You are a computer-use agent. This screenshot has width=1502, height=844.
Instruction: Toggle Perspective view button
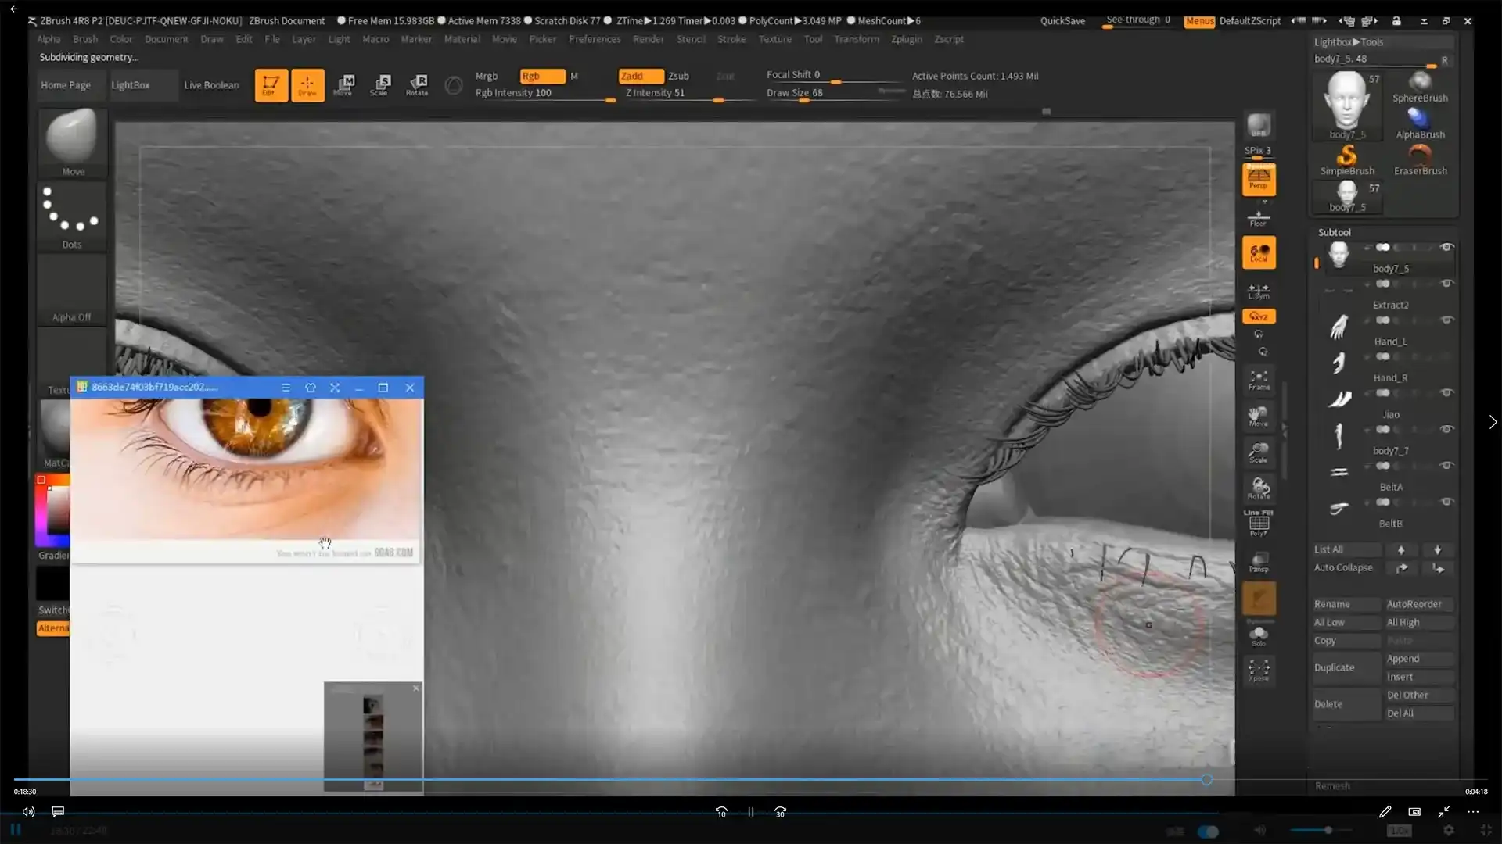point(1259,180)
